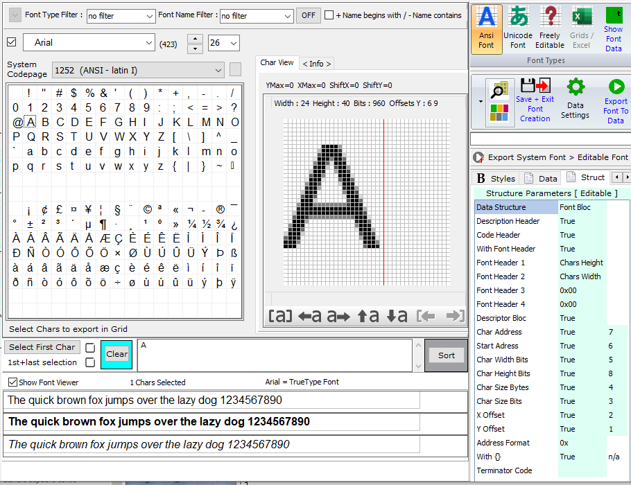Viewport: 631px width, 485px height.
Task: Move the character up with up-arrow a
Action: [x=368, y=316]
